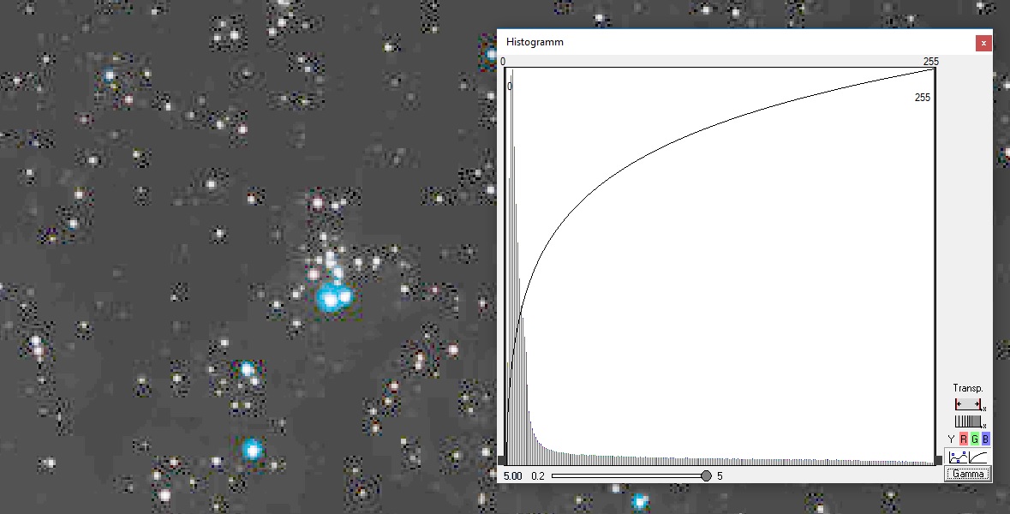Screen dimensions: 1010x514
Task: Click the gamma slider knob
Action: point(706,475)
